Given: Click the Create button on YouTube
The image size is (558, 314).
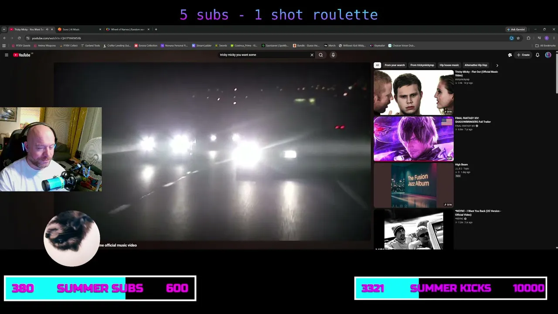Looking at the screenshot, I should pos(523,55).
